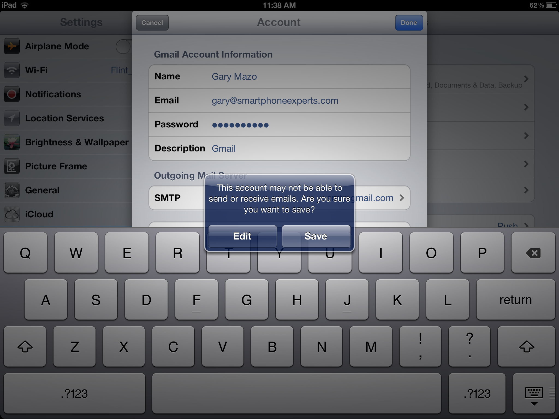
Task: Click the Save button in dialog
Action: pos(315,236)
